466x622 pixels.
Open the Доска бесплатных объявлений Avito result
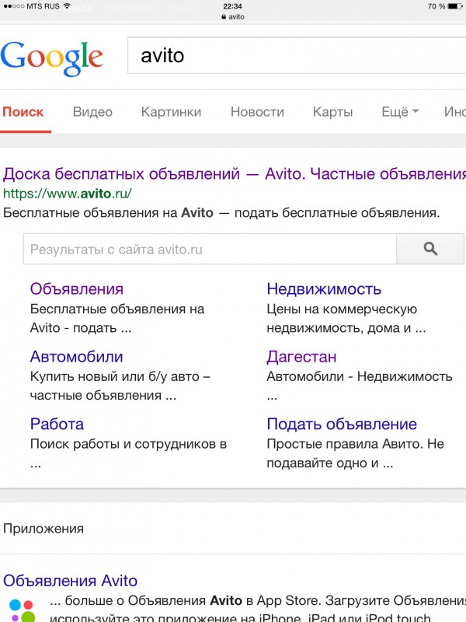tap(235, 173)
